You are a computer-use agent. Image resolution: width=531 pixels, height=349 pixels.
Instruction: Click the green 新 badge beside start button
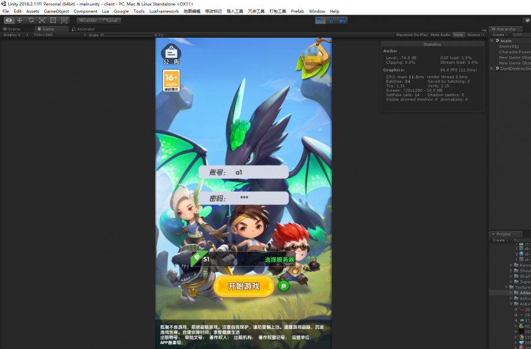284,286
